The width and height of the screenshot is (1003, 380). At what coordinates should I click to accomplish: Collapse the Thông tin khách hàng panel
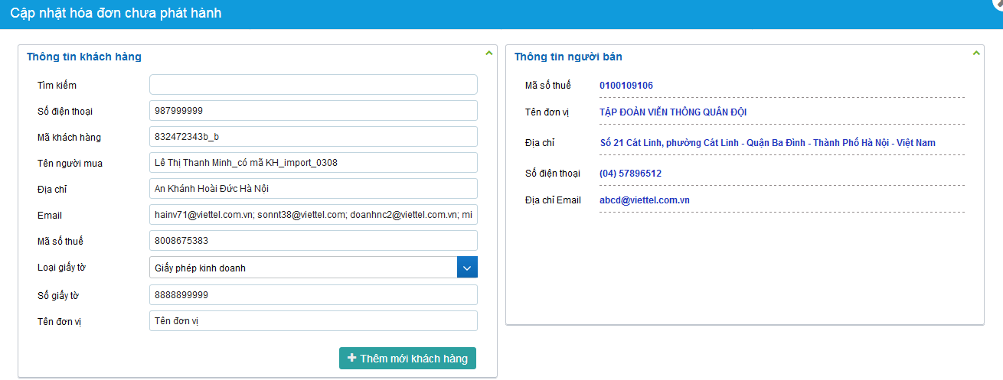pyautogui.click(x=488, y=54)
